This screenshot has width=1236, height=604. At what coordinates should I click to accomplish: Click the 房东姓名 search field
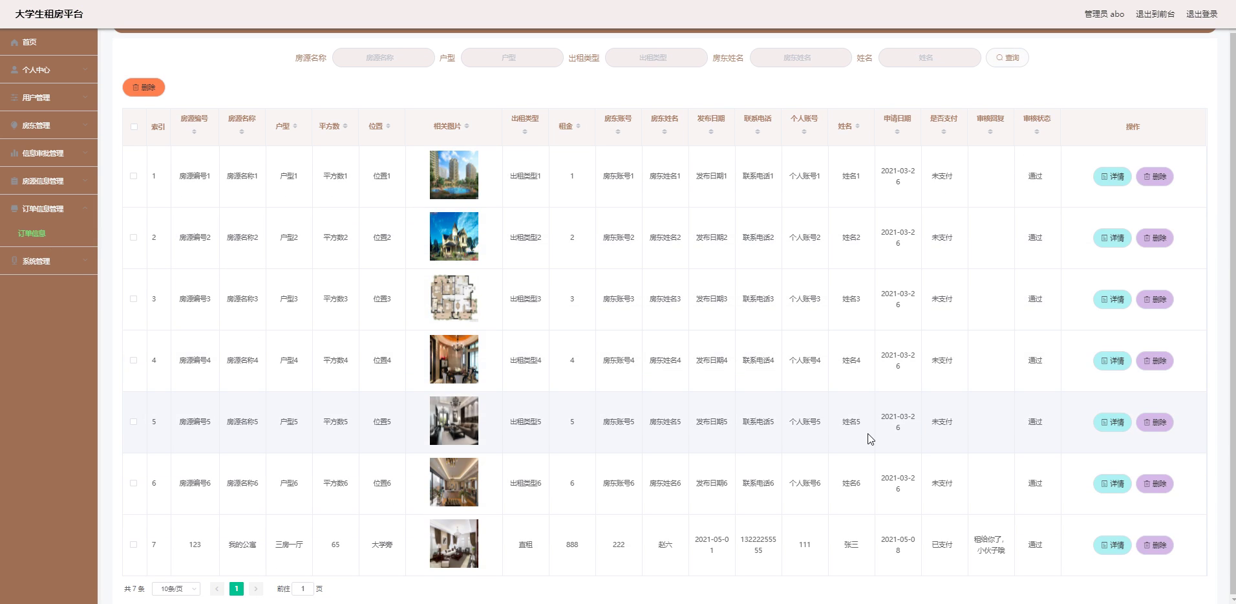[x=800, y=58]
